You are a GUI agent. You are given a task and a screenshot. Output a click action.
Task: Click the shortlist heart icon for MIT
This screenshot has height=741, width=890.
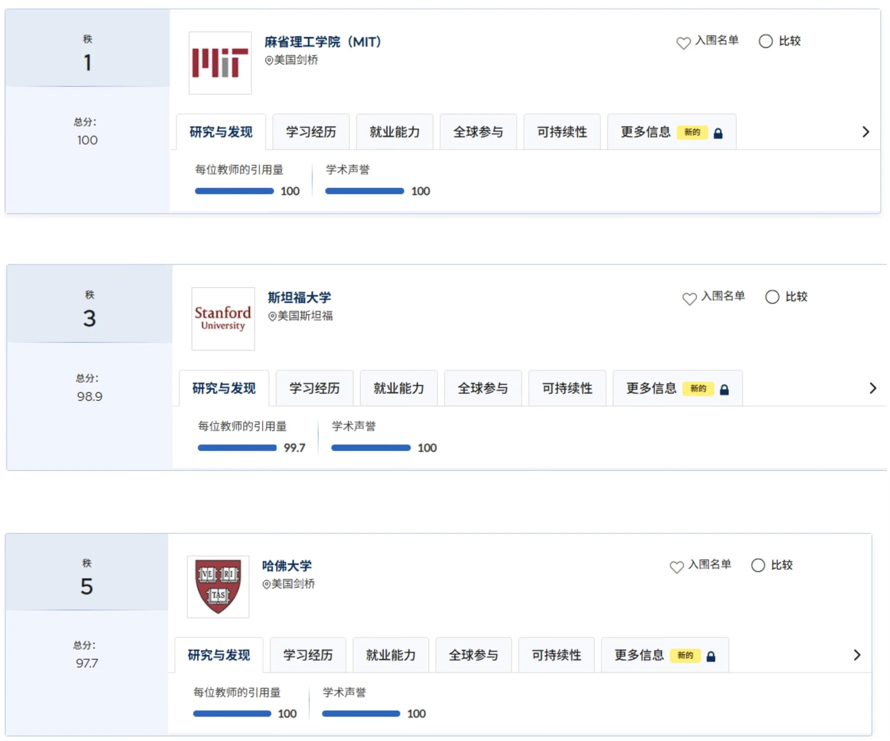[x=683, y=43]
